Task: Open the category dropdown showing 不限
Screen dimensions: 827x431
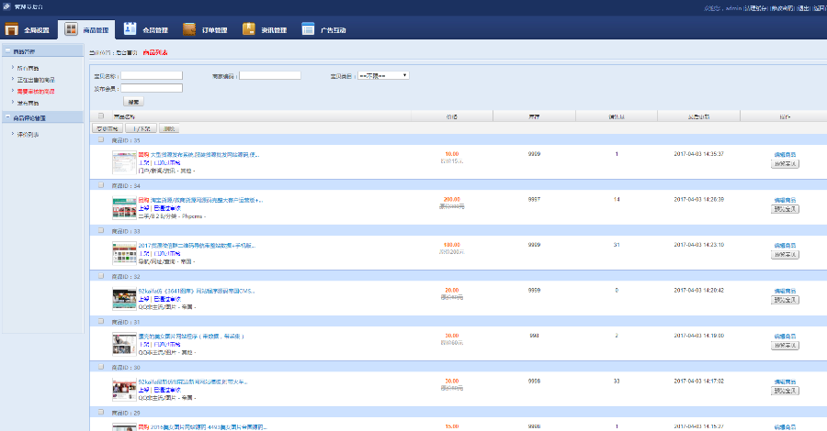Action: [382, 75]
